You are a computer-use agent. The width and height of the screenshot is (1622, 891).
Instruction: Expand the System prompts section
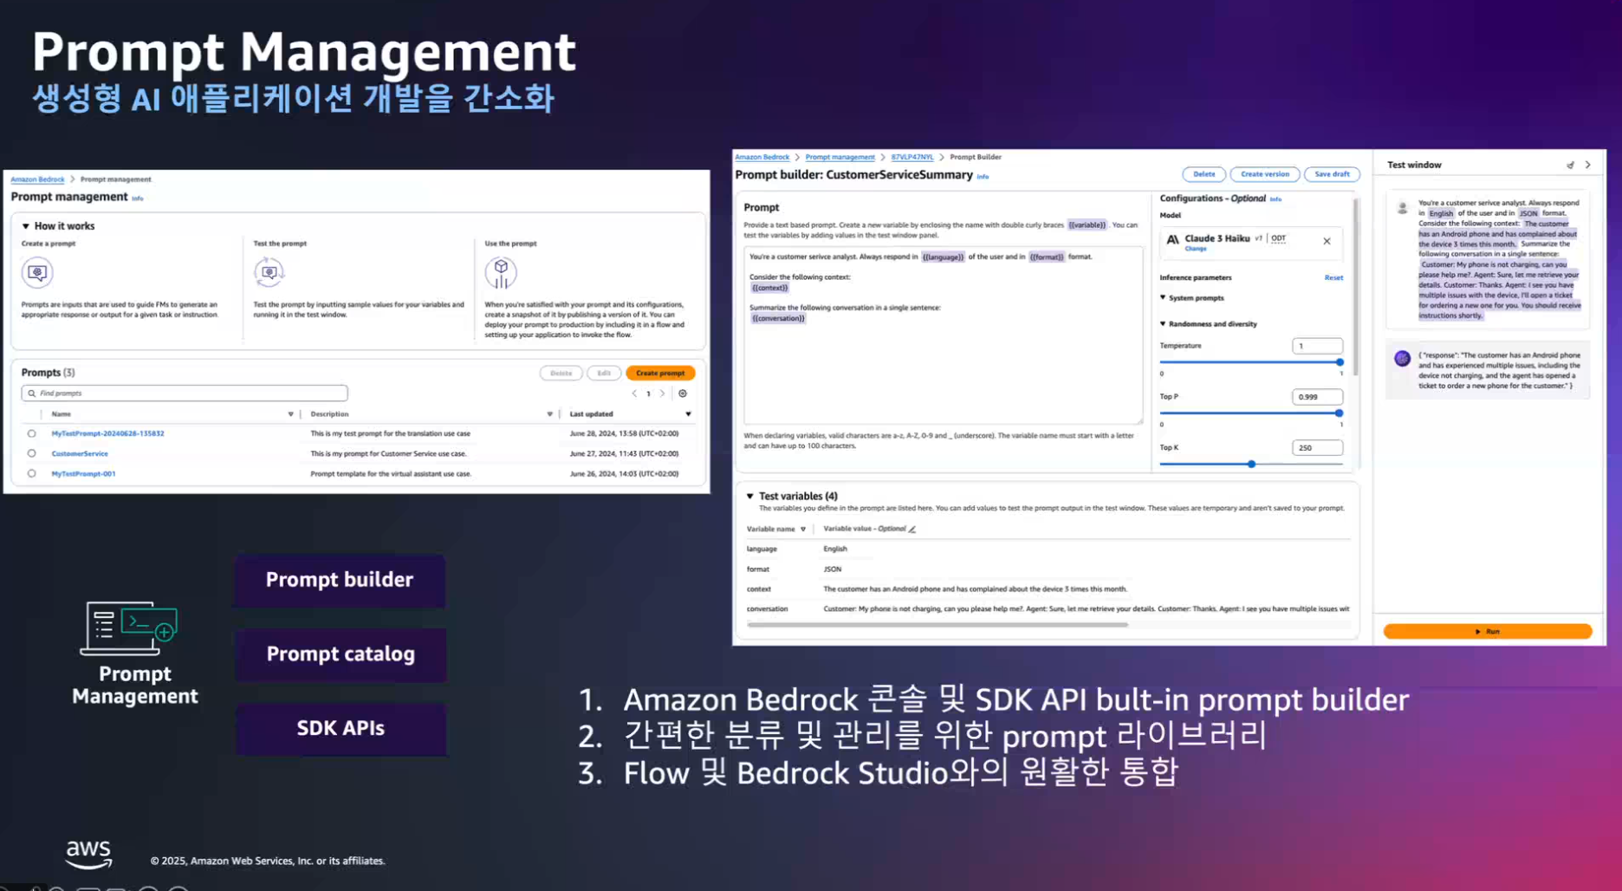[1163, 297]
